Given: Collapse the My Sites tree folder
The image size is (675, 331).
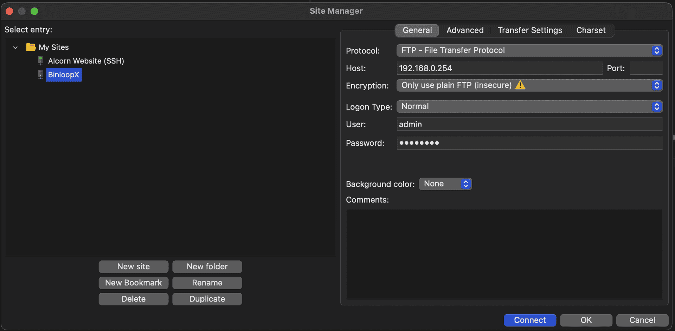Looking at the screenshot, I should [15, 47].
